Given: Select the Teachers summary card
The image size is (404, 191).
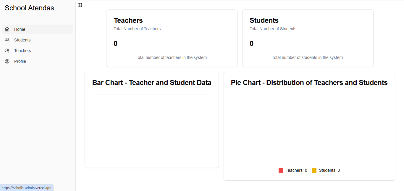Looking at the screenshot, I should (x=172, y=38).
